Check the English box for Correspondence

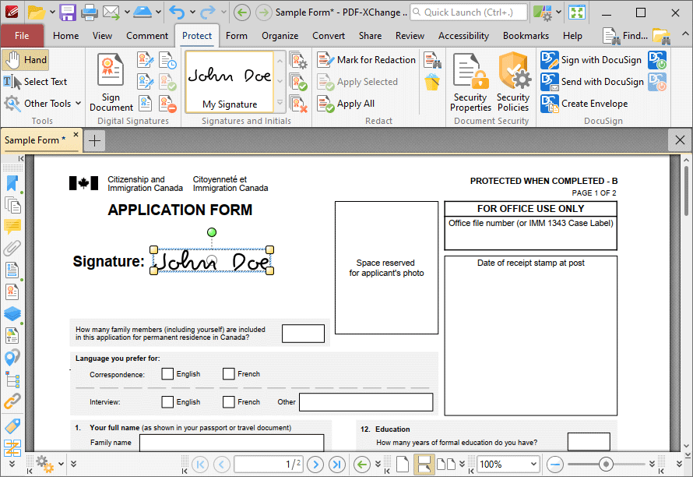167,373
